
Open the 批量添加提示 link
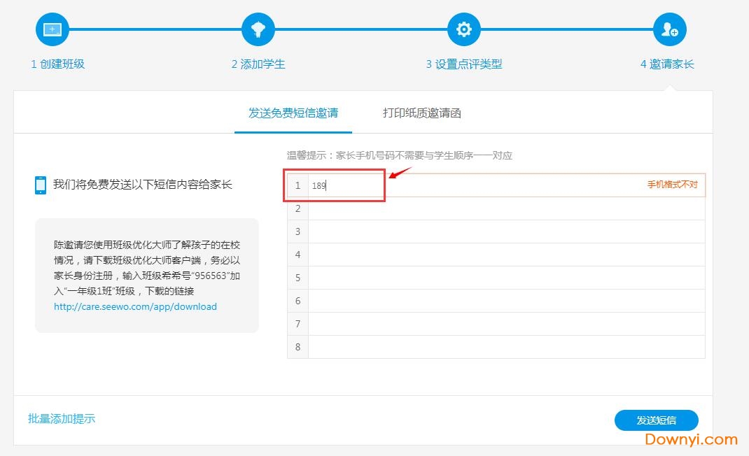pyautogui.click(x=62, y=418)
